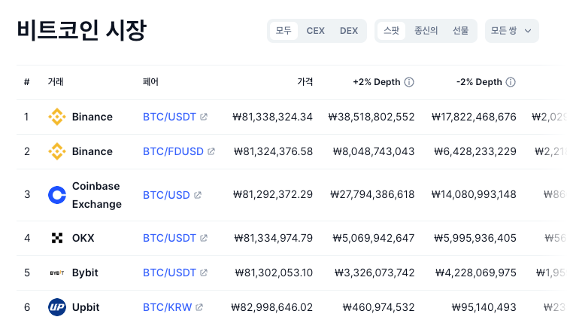Click the OKX checkered logo icon
Image resolution: width=567 pixels, height=323 pixels.
point(56,238)
